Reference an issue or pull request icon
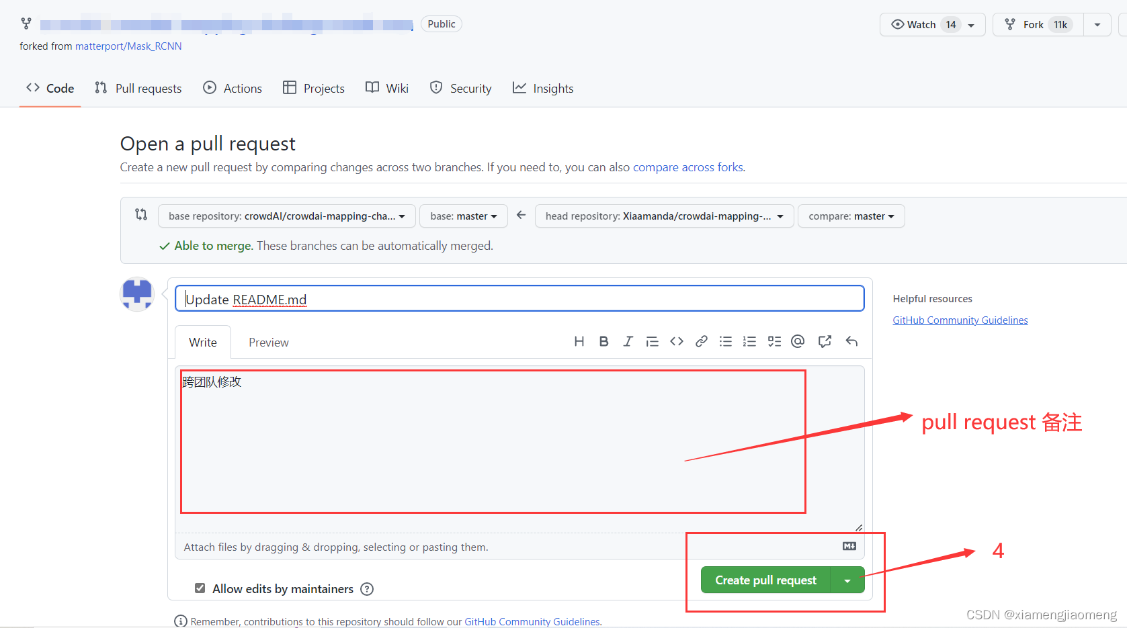Viewport: 1127px width, 628px height. tap(825, 341)
